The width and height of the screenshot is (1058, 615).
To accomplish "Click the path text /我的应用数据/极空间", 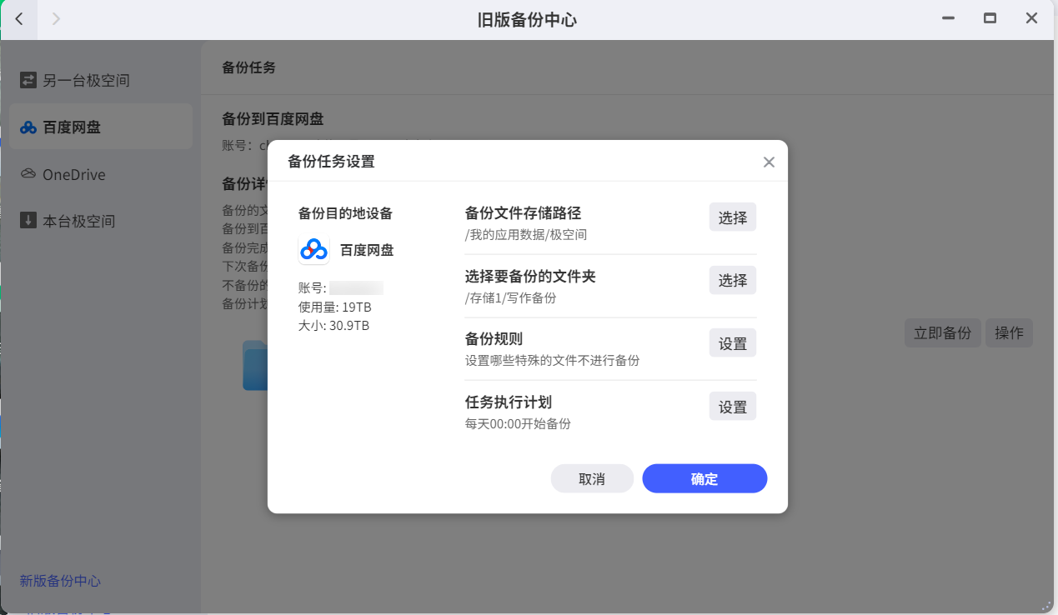I will 526,235.
